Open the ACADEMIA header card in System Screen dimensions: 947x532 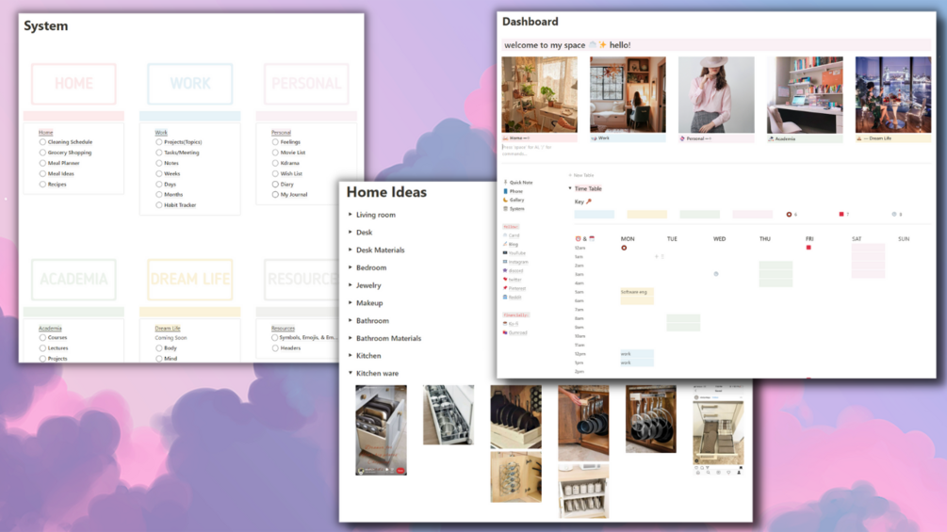point(73,280)
